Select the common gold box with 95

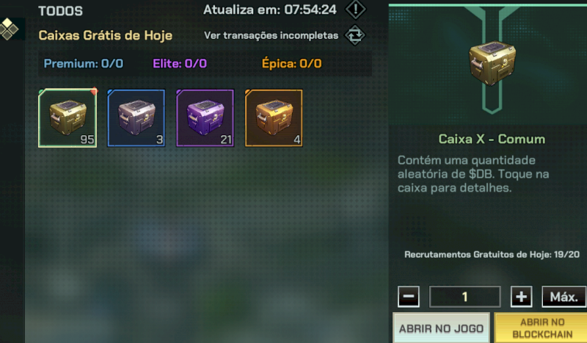[x=68, y=118]
